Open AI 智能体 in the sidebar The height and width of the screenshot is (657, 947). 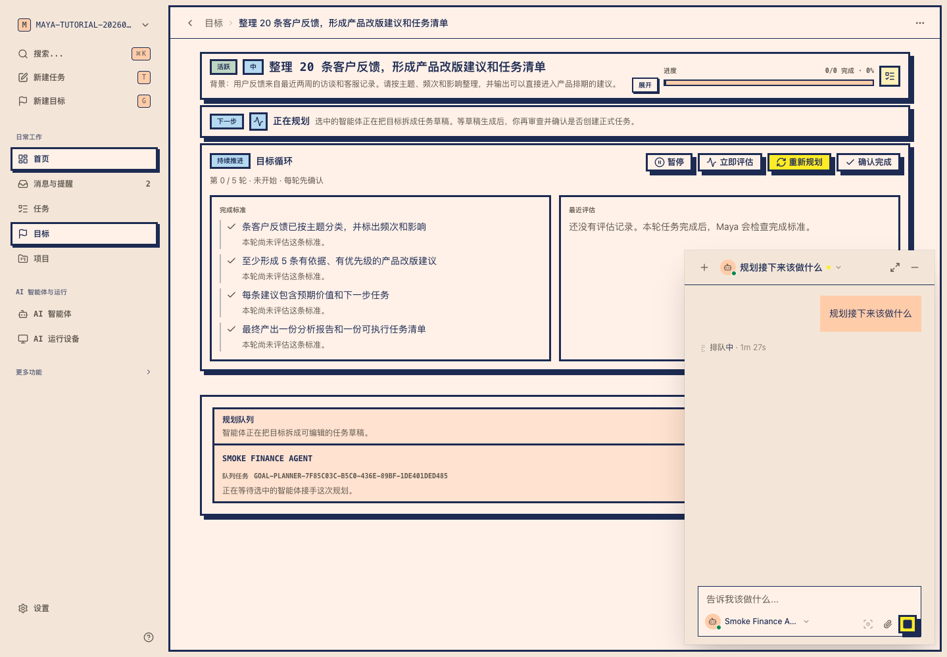[84, 314]
